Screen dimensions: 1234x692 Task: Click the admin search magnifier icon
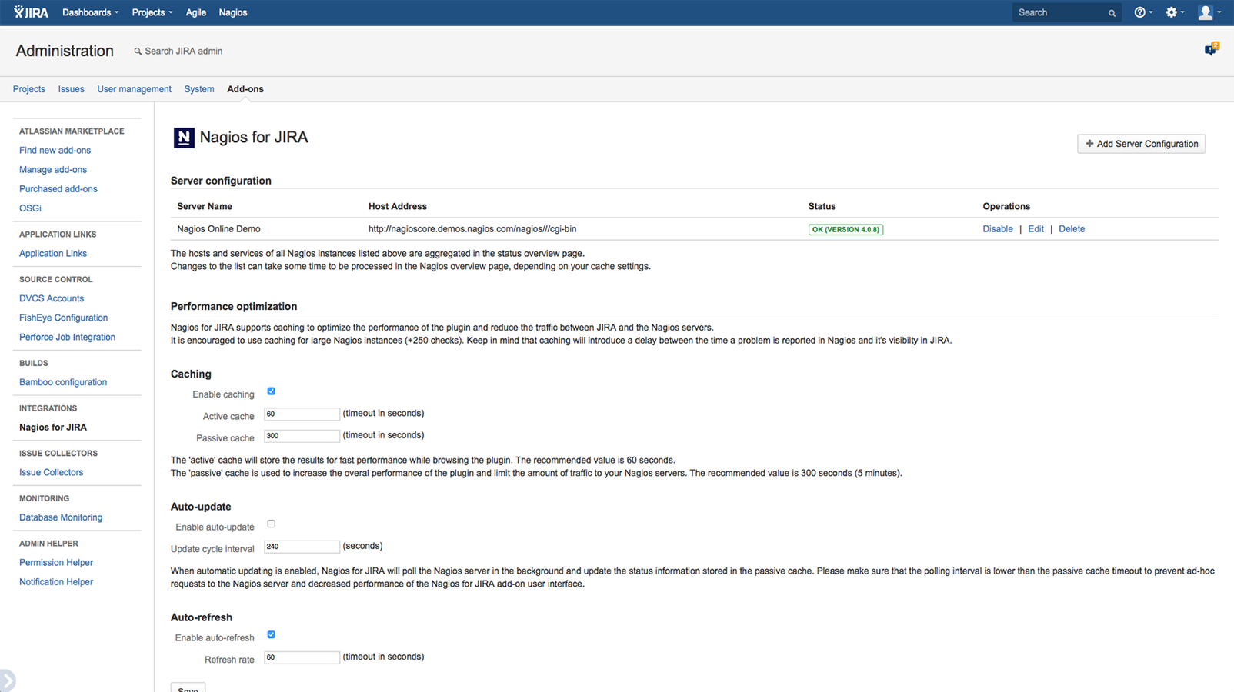[138, 52]
